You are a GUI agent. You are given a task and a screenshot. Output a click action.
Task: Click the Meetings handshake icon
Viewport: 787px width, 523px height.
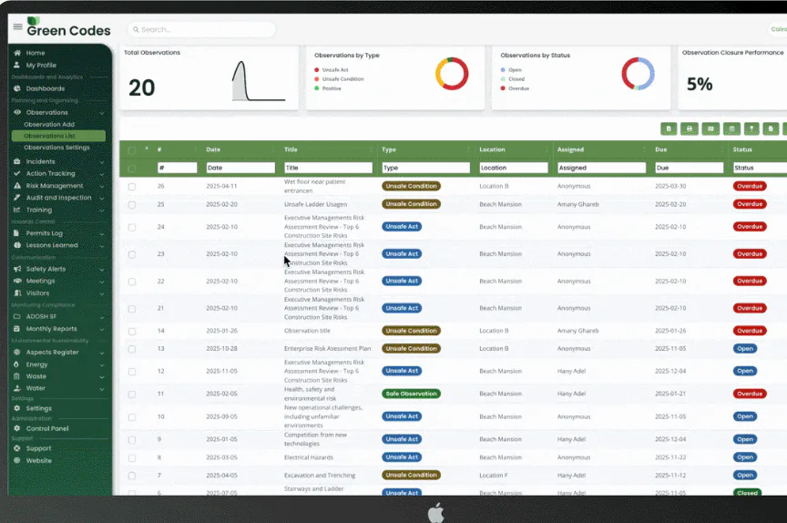pos(17,281)
